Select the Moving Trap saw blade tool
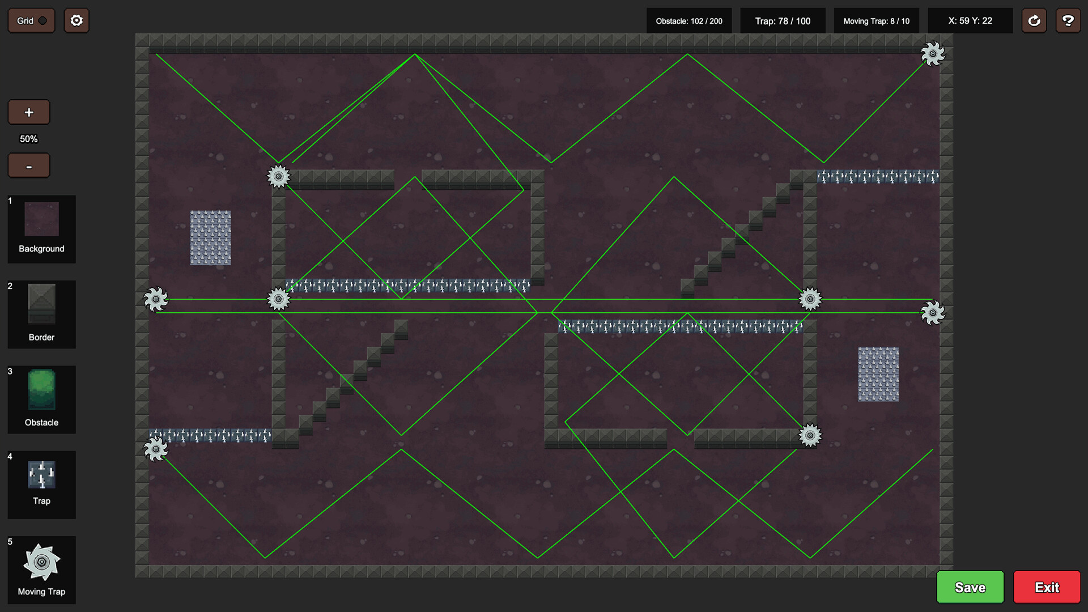This screenshot has width=1088, height=612. click(x=41, y=569)
